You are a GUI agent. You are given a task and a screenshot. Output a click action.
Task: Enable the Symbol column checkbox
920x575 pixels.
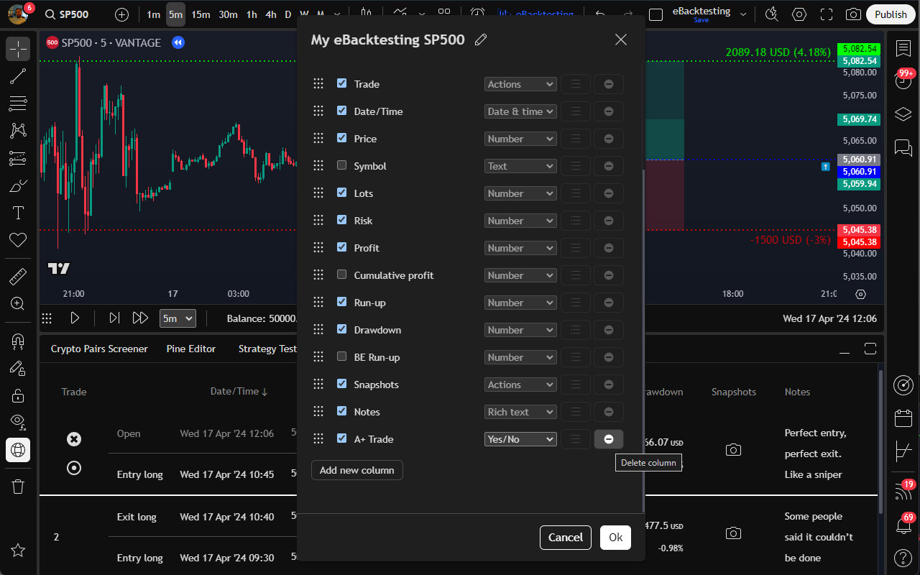pyautogui.click(x=341, y=165)
